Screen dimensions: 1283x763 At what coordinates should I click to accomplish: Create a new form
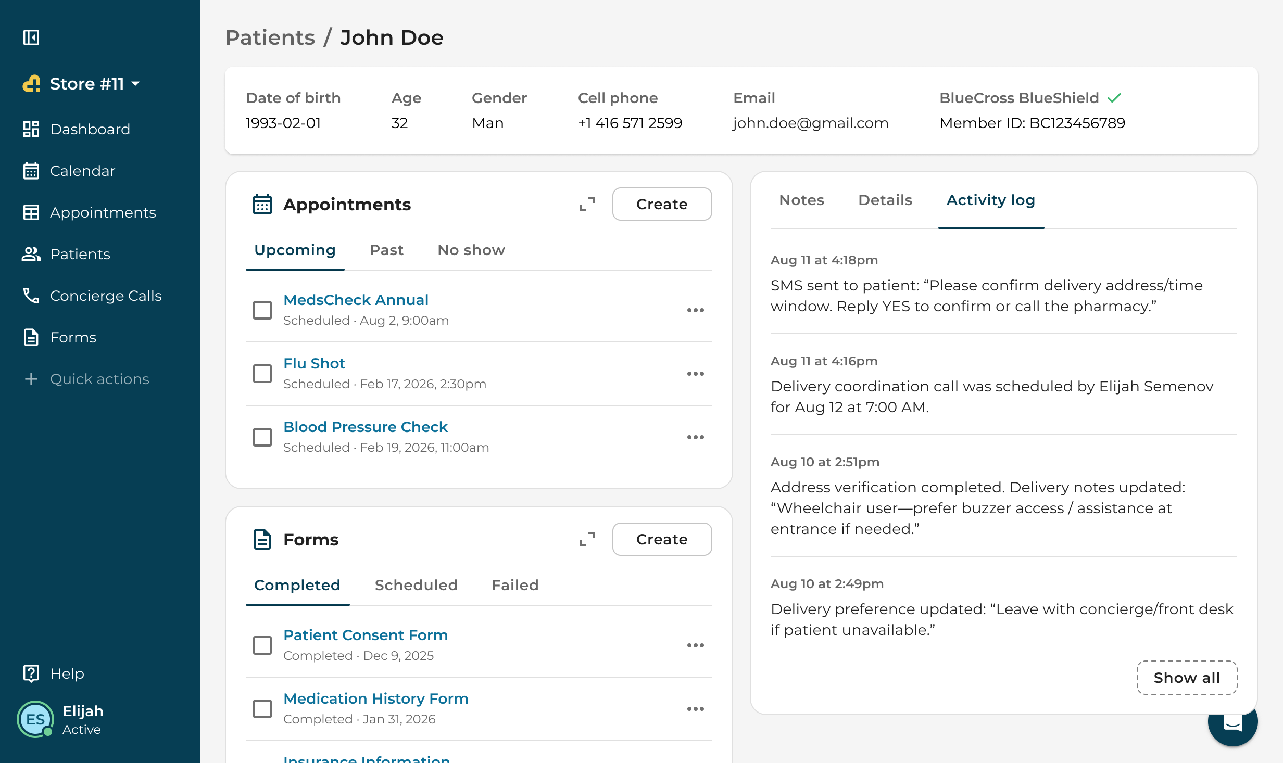[x=662, y=539]
